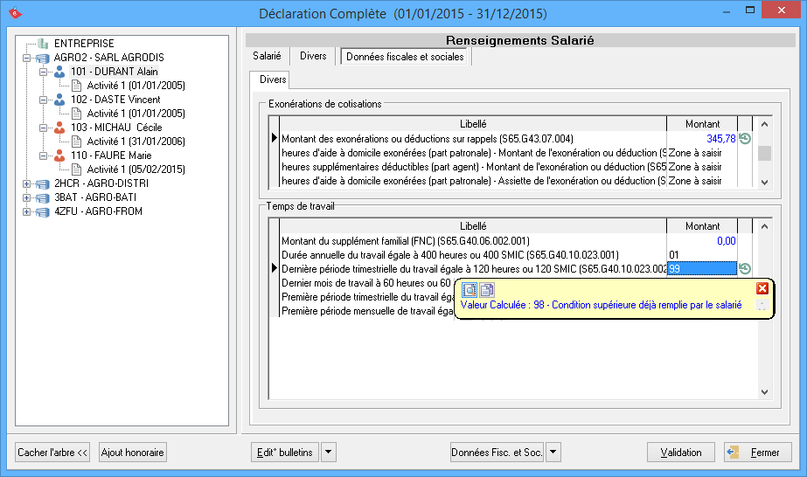807x477 pixels.
Task: Click the document icon of Activité 1 (05/02/2015)
Action: pyautogui.click(x=76, y=169)
